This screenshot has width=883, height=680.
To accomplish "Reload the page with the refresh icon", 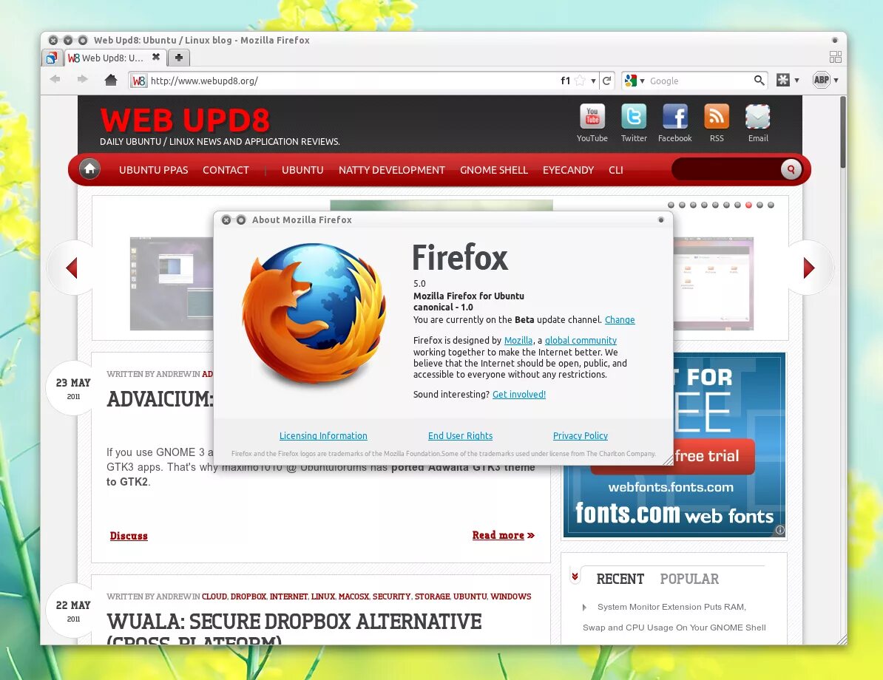I will click(x=606, y=81).
